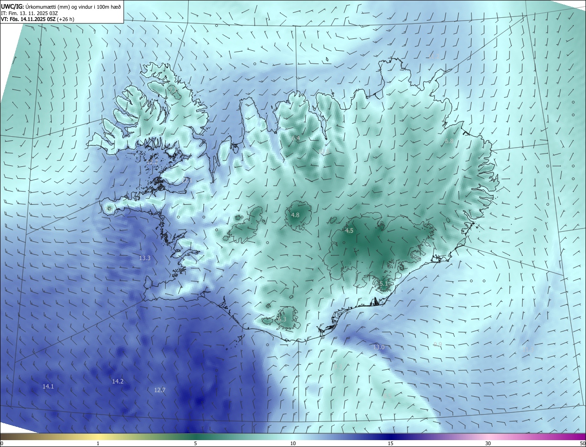Click the 13.0 value on the map
The width and height of the screenshot is (586, 447).
[x=379, y=347]
